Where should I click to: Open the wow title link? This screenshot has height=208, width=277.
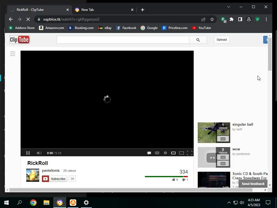[236, 149]
